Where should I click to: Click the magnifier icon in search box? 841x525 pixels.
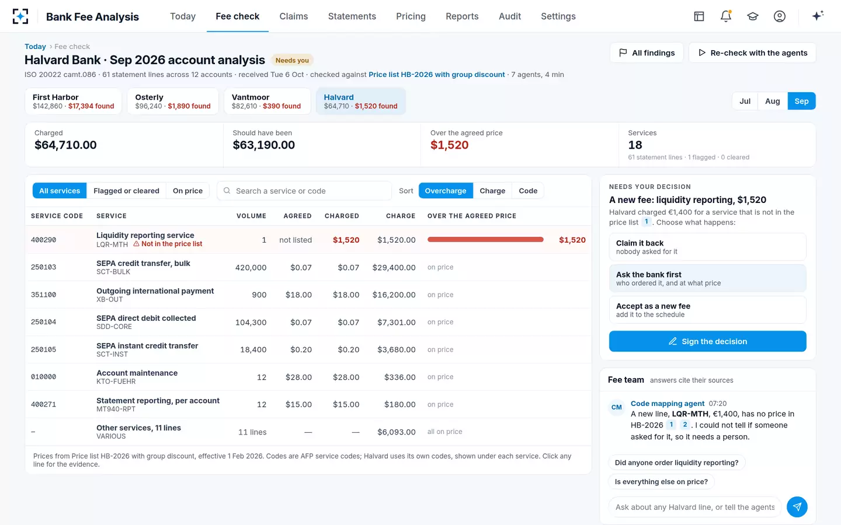(227, 191)
